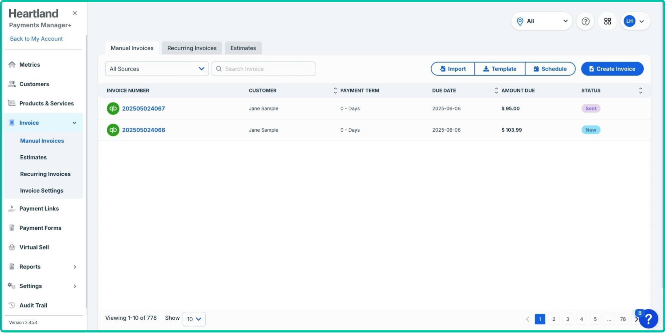Close the sidebar with the X icon
The image size is (665, 333).
75,13
